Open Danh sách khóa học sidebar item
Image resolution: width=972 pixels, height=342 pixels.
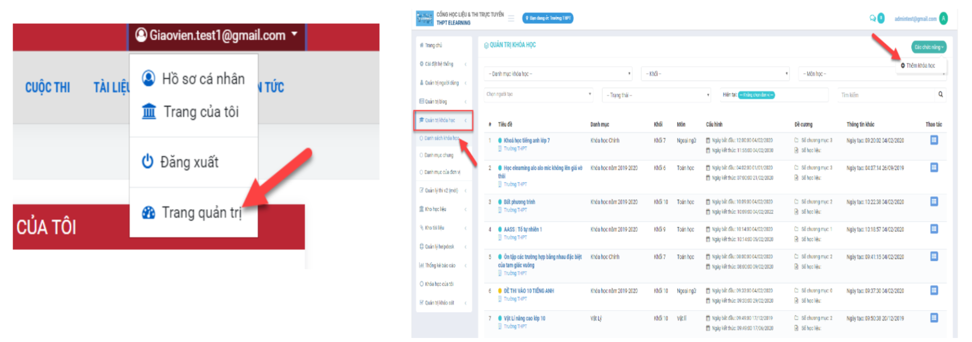(441, 138)
